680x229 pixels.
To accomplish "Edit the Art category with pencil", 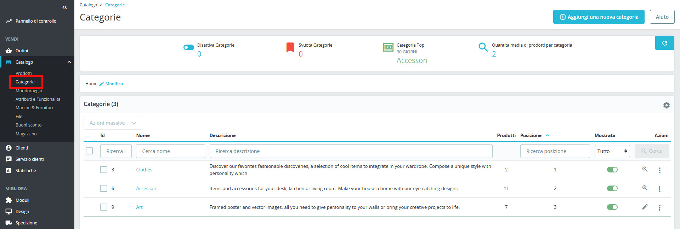I will point(645,207).
